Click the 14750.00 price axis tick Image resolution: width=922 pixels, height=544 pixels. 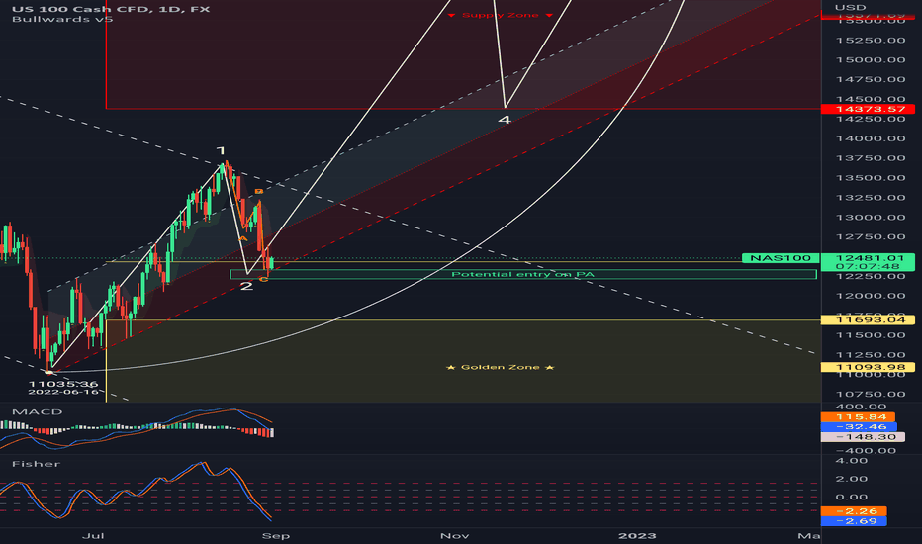point(871,79)
